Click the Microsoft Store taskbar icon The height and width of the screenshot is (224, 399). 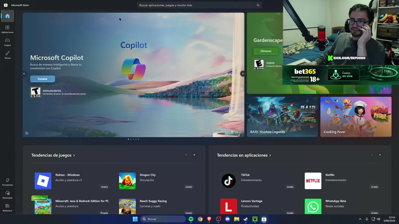[x=264, y=219]
